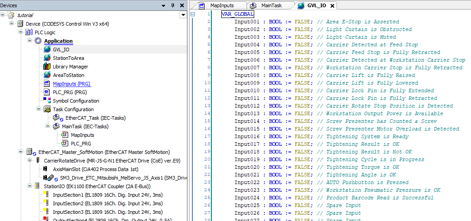Click the PLC_PRG (PRG) ladder icon in tree

[x=47, y=92]
